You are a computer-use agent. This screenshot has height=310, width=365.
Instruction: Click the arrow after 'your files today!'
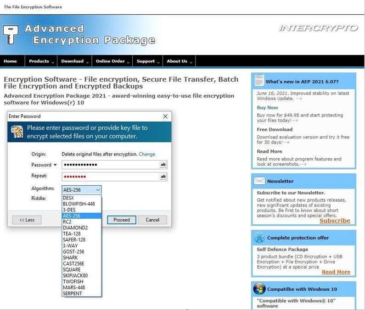click(295, 121)
